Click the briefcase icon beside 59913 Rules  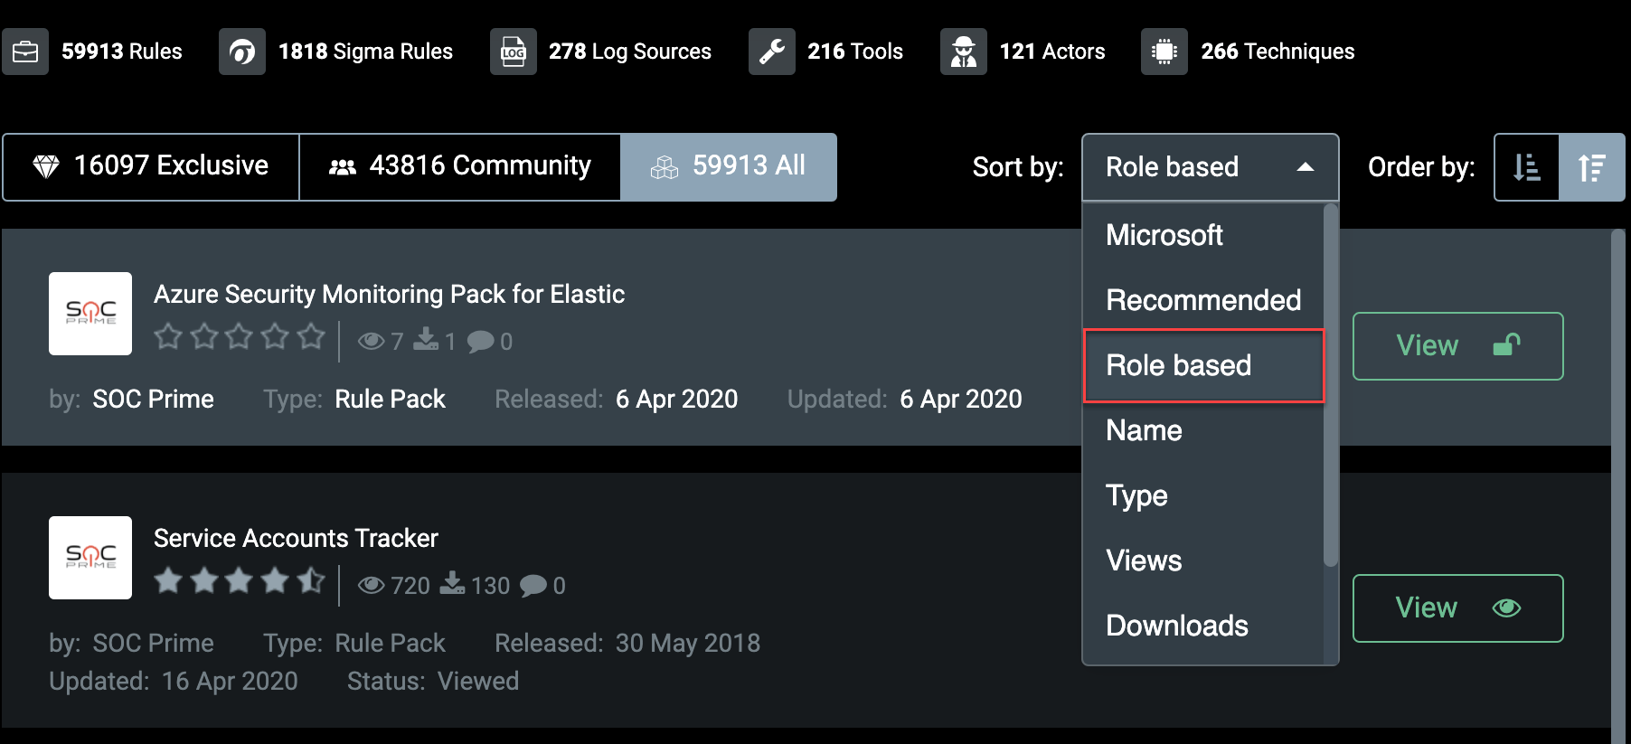click(x=25, y=52)
